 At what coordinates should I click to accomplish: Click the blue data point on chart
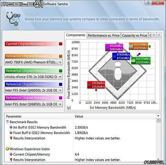click(x=139, y=54)
